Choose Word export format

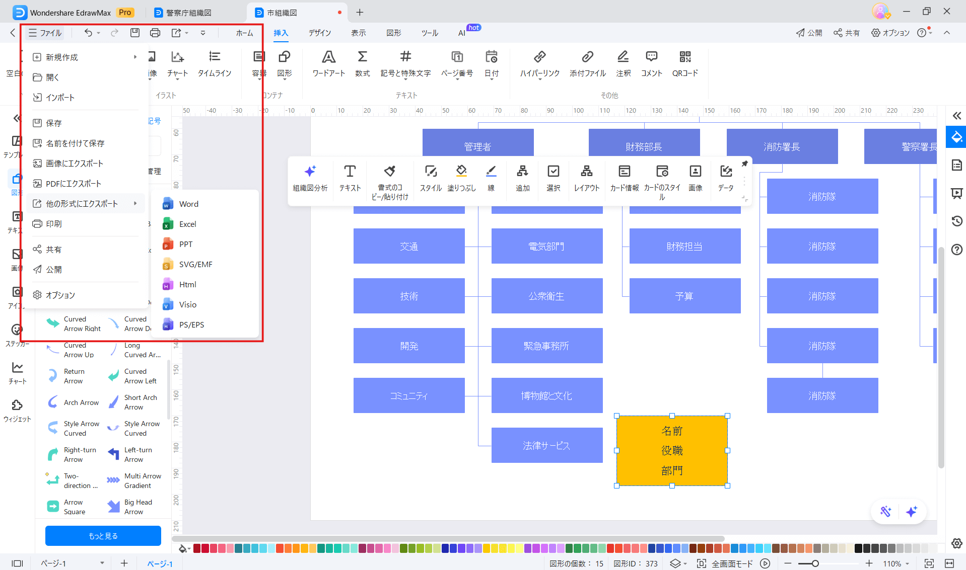click(x=188, y=204)
